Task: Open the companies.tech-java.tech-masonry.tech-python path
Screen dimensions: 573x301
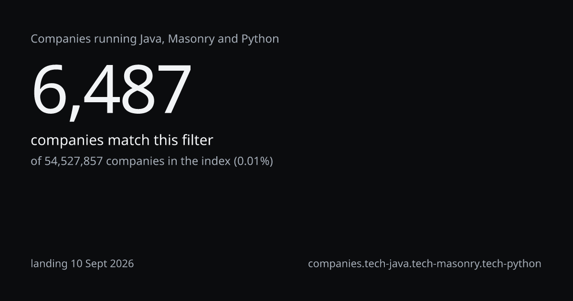Action: [424, 263]
